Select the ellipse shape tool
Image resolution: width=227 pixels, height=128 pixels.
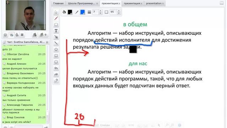[56, 49]
